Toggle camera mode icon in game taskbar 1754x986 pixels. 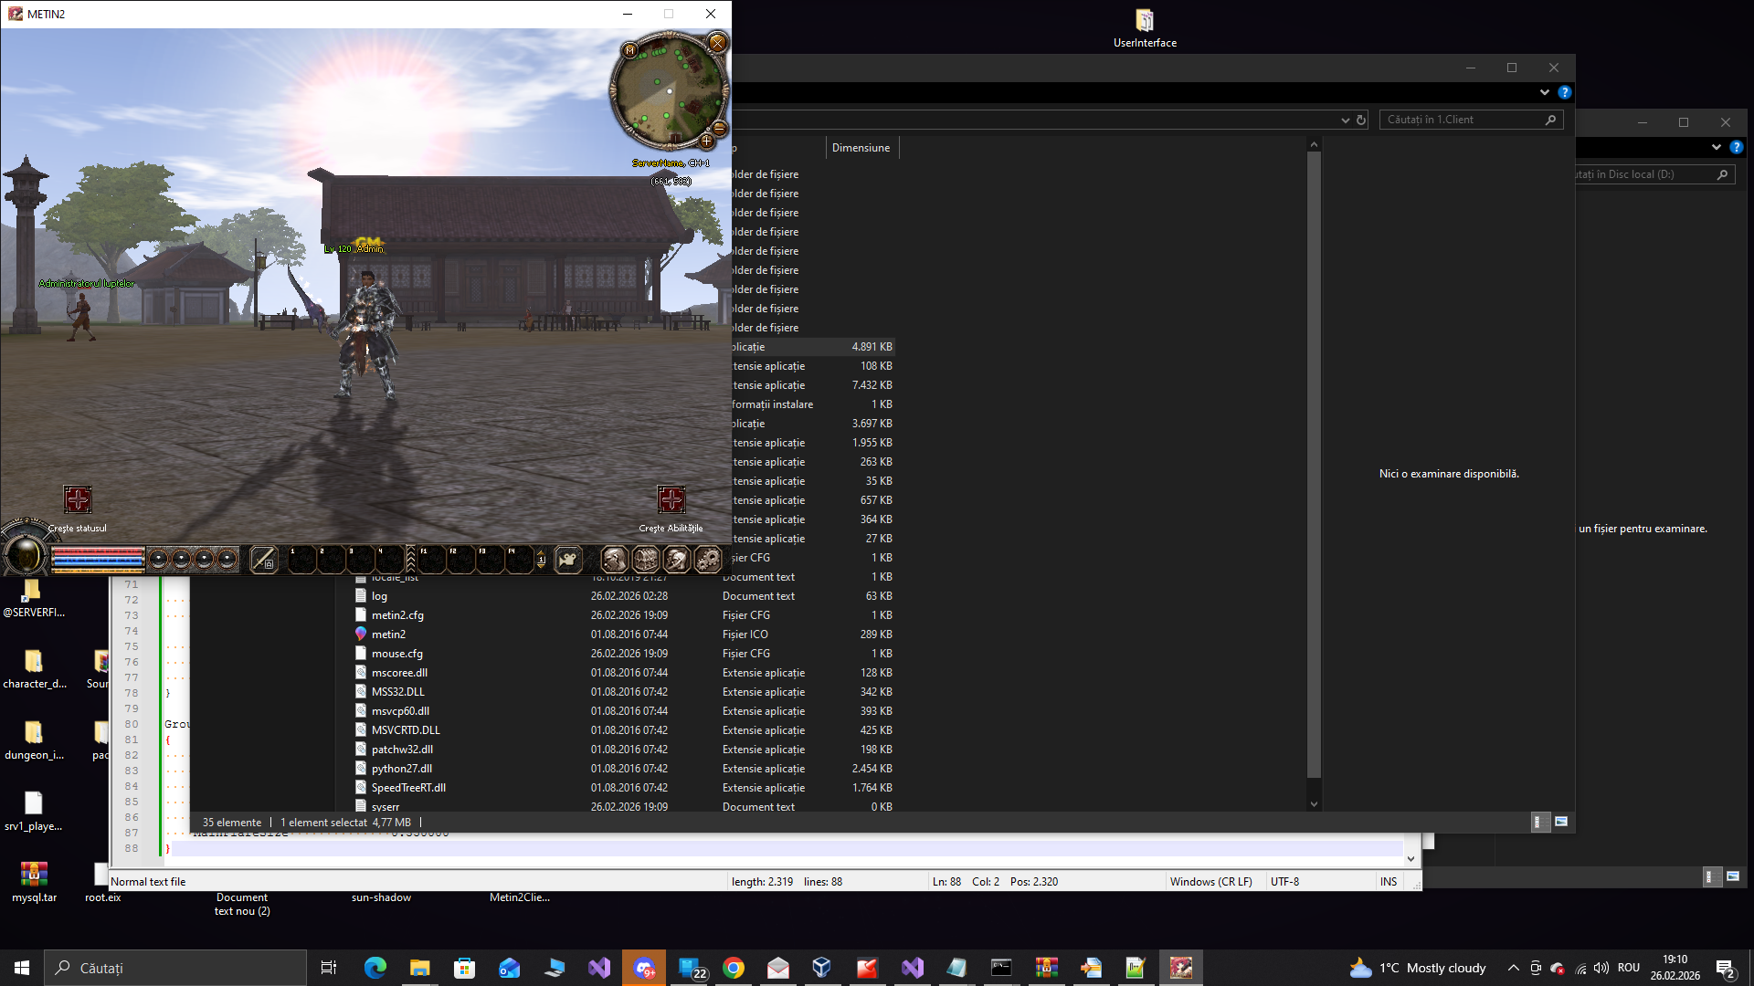[x=568, y=559]
